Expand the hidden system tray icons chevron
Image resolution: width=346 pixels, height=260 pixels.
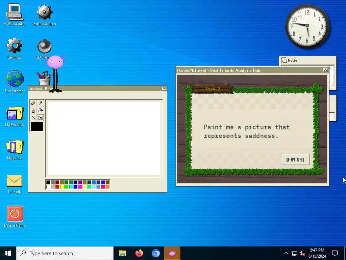coord(286,253)
